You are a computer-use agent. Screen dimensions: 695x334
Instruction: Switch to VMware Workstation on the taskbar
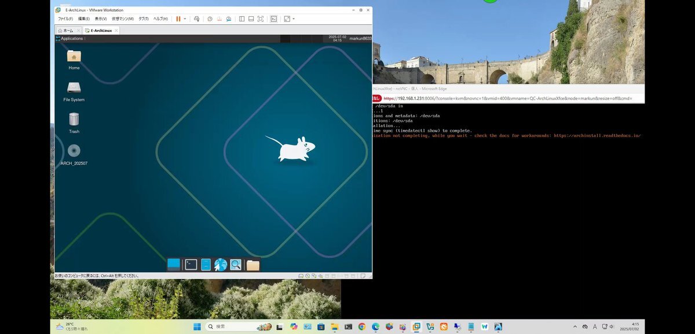(x=416, y=326)
